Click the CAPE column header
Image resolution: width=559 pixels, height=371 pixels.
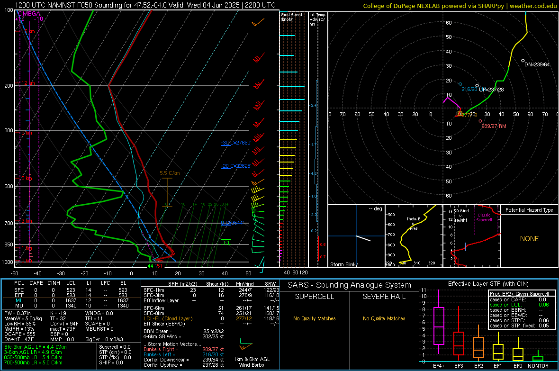pyautogui.click(x=36, y=283)
